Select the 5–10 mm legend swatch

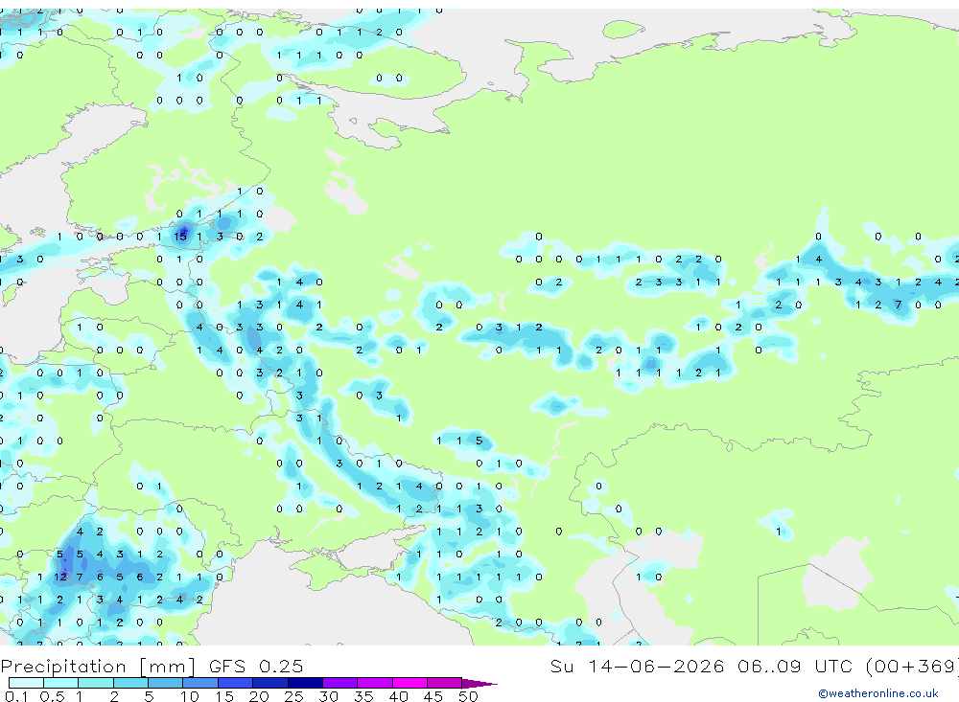pos(166,683)
